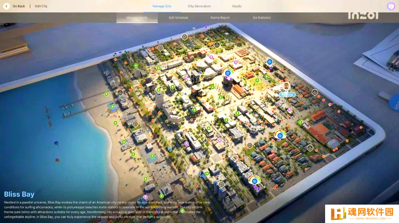Select the blue home pin without a rainbow ring
Viewport: 399px width, 223px height.
pyautogui.click(x=269, y=62)
